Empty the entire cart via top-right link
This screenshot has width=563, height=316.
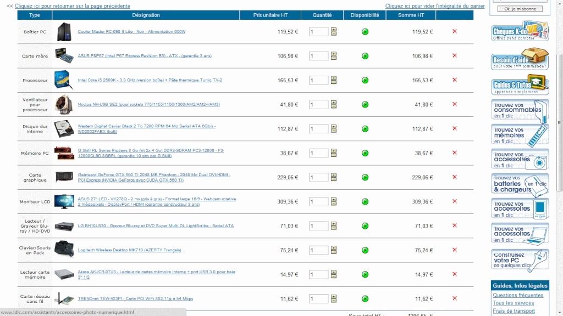(x=435, y=5)
